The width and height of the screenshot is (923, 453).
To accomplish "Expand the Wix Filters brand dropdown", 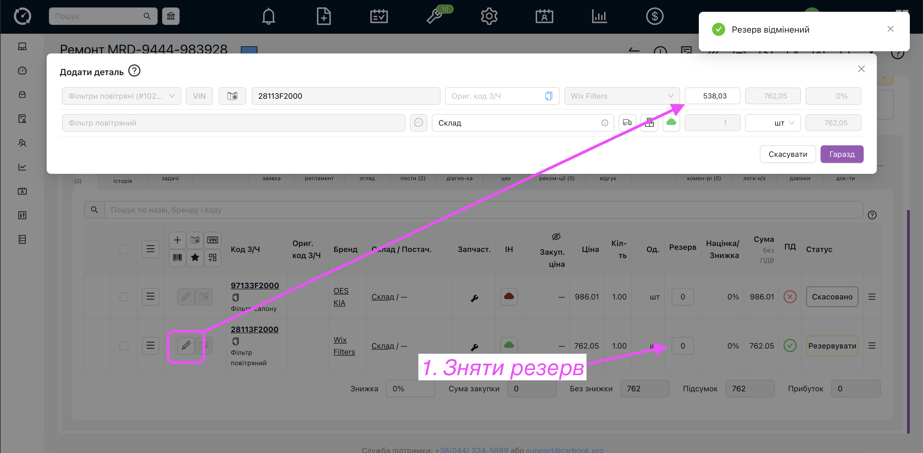I will pos(622,96).
